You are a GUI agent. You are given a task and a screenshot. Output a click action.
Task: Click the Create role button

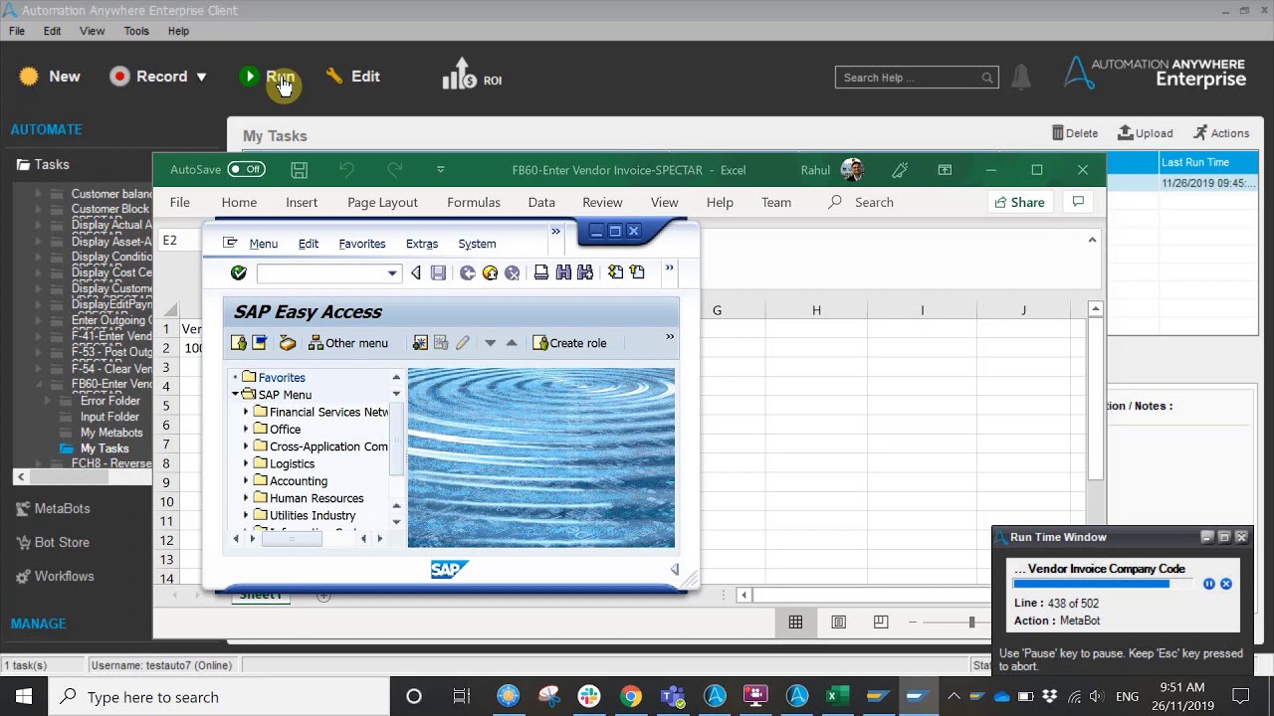pos(569,343)
